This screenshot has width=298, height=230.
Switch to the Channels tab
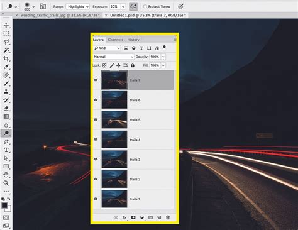point(116,40)
